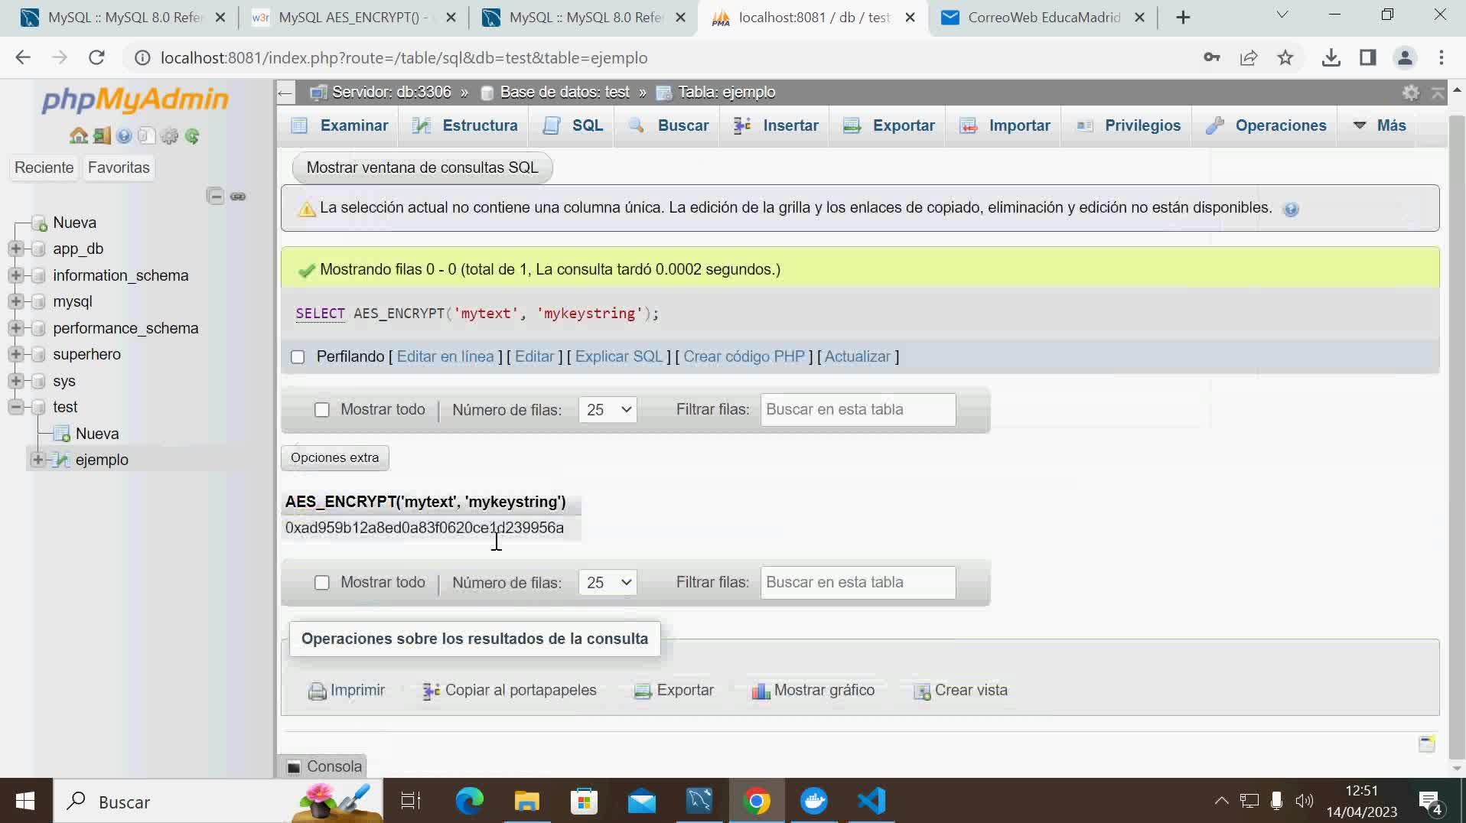Open MySQL Workbench from taskbar
The image size is (1466, 823).
coord(699,801)
